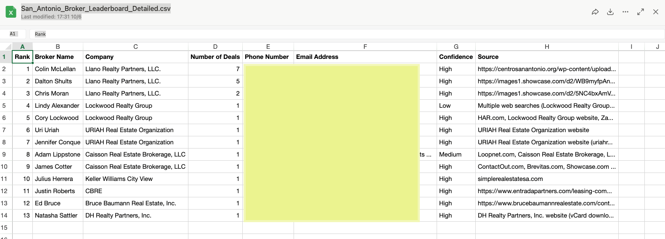Click the file name title text

coord(96,8)
